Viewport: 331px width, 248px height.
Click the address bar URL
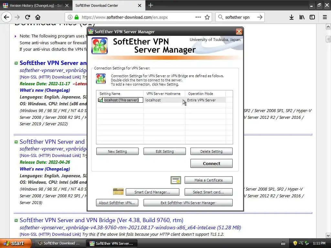tap(124, 17)
